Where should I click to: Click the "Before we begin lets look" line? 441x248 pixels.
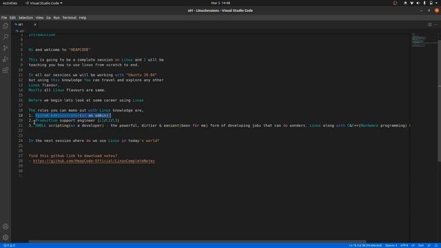point(86,100)
